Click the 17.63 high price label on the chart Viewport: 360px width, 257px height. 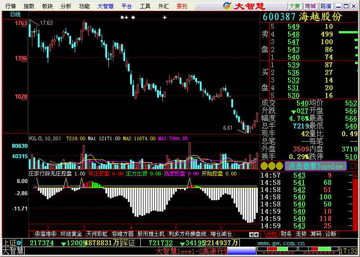pos(46,23)
